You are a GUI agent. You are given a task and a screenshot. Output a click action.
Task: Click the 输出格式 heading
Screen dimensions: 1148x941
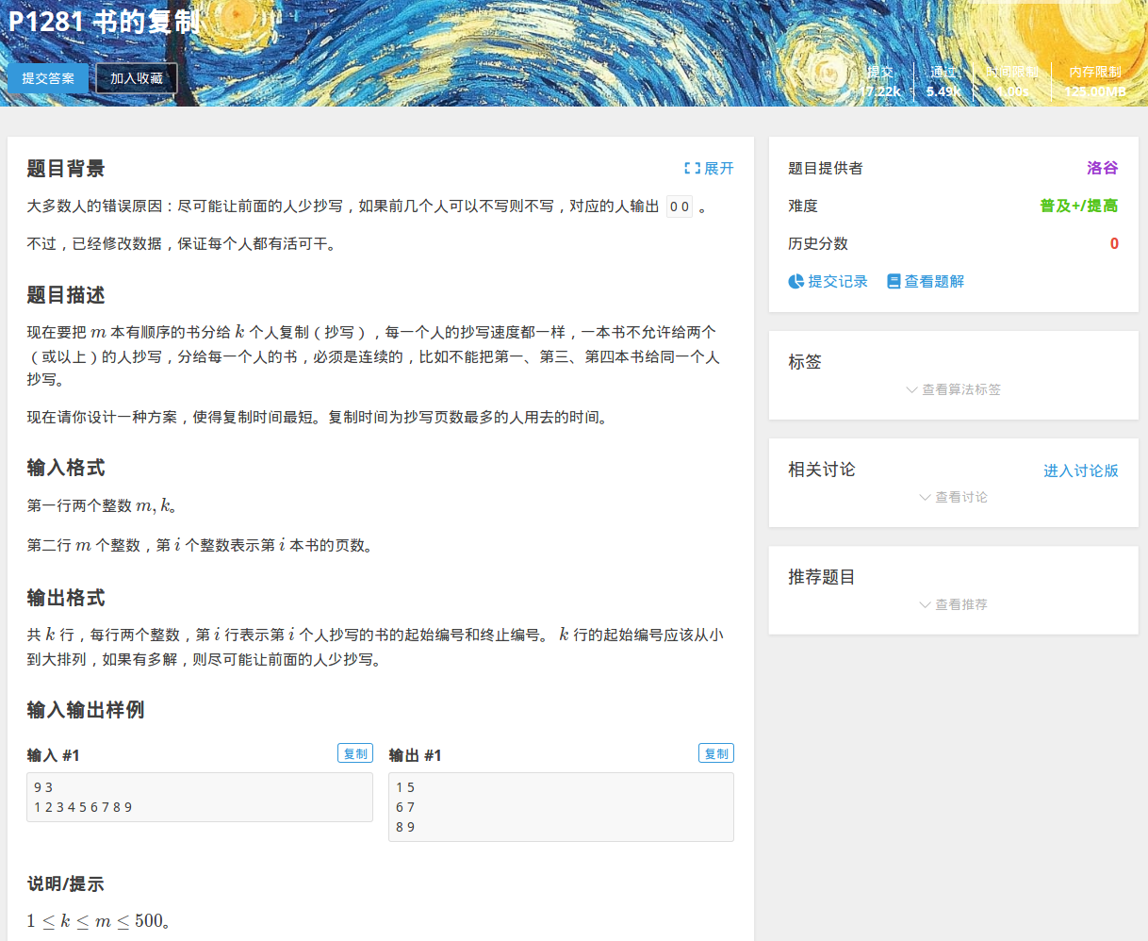[x=66, y=598]
